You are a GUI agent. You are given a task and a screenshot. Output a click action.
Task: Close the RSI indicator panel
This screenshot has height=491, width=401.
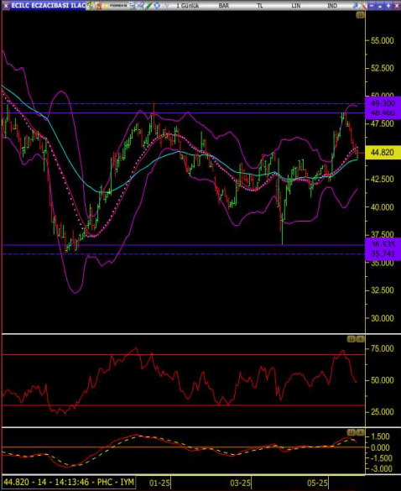(x=360, y=339)
